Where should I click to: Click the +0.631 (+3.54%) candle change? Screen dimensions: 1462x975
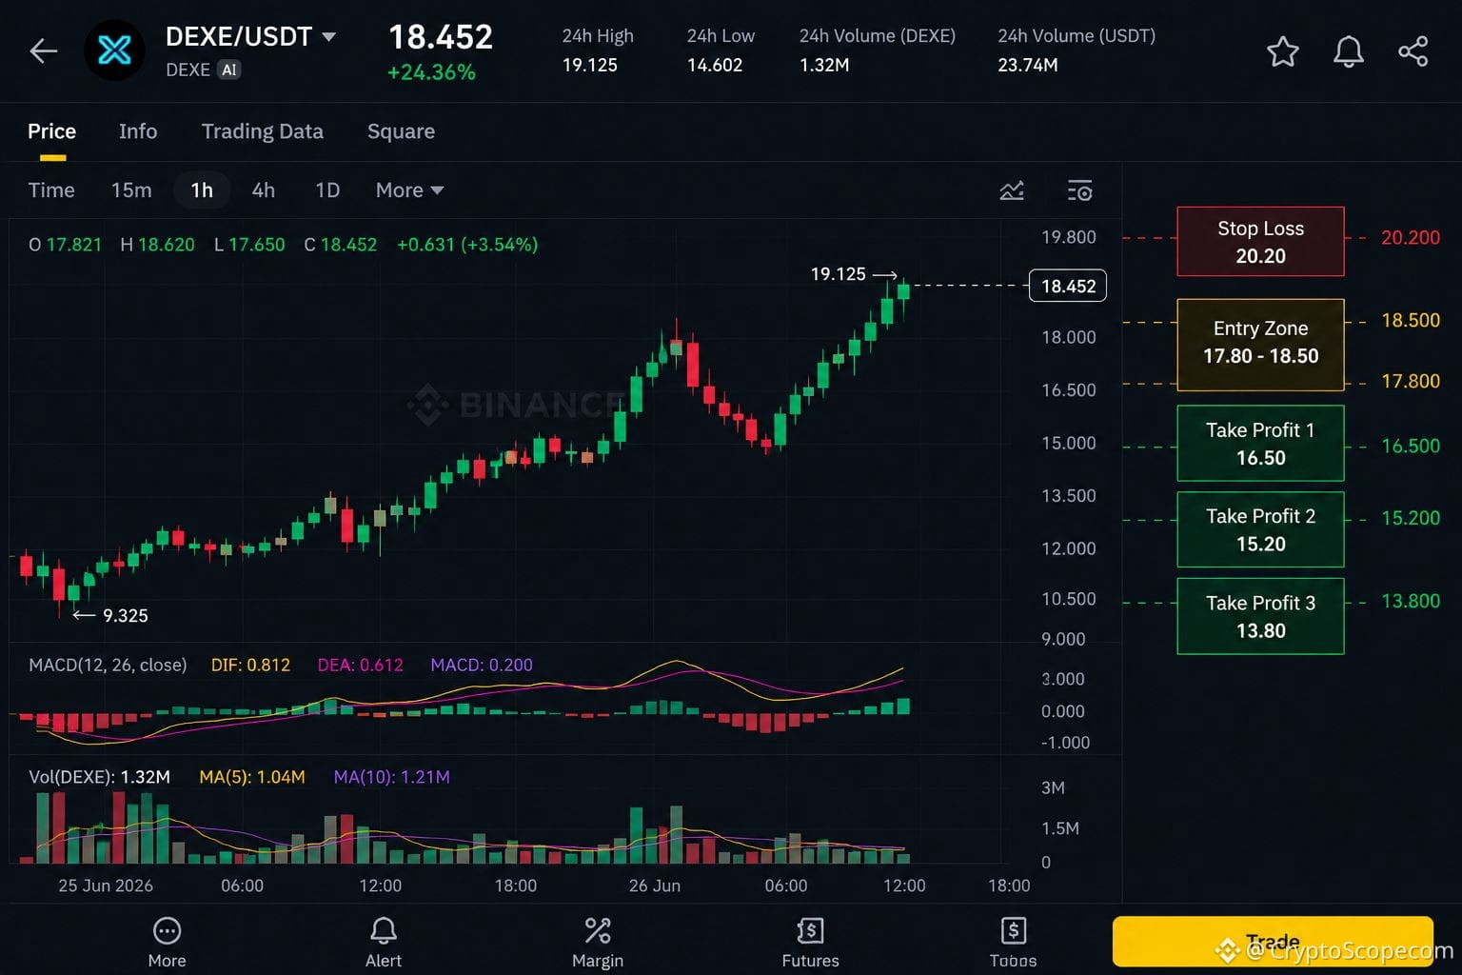[467, 245]
